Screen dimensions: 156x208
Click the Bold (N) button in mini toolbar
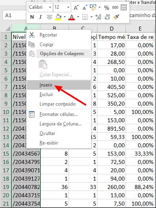click(32, 17)
